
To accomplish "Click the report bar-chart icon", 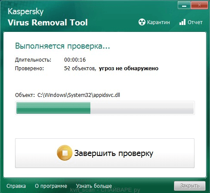I will click(182, 22).
